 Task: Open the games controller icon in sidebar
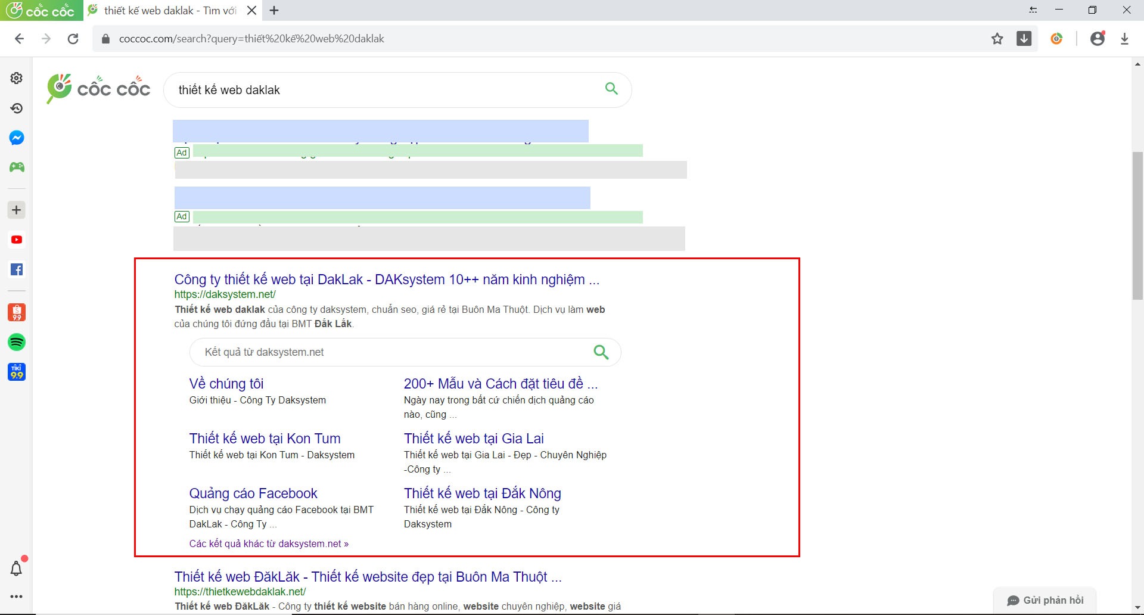tap(17, 167)
